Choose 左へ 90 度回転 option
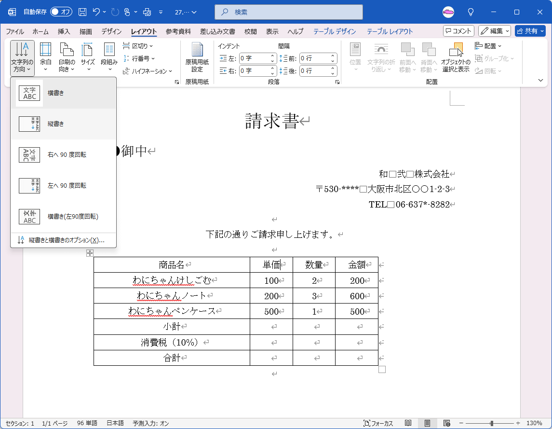Viewport: 552px width, 429px height. click(63, 185)
